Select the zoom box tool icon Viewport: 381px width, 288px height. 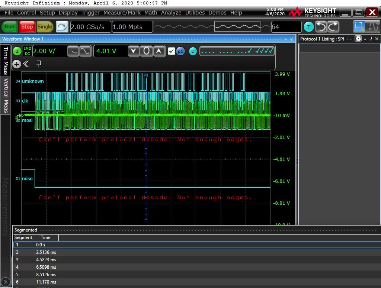[x=359, y=27]
